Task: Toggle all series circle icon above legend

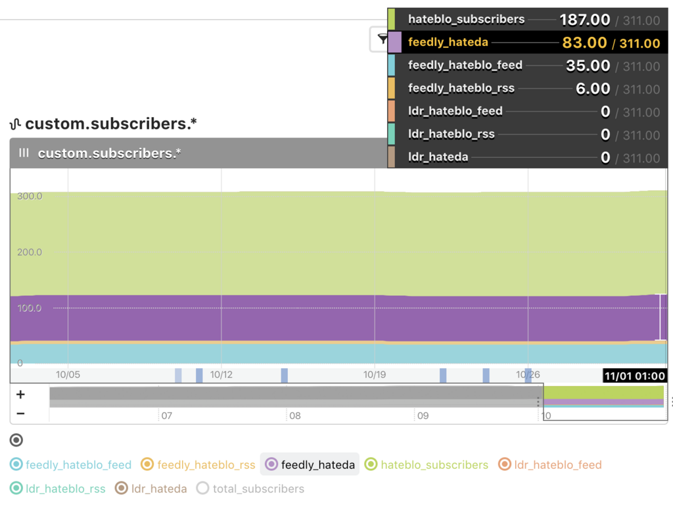Action: pyautogui.click(x=16, y=440)
